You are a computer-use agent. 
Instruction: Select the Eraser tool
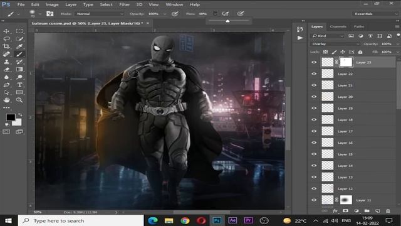(x=6, y=70)
